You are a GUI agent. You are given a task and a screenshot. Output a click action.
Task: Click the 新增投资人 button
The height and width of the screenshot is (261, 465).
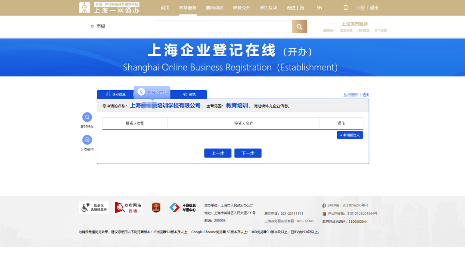(x=350, y=135)
